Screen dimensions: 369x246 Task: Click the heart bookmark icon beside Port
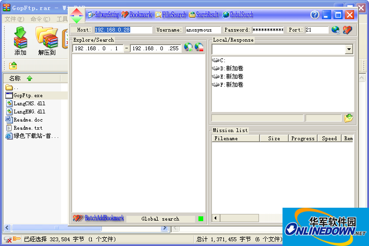coord(347,30)
